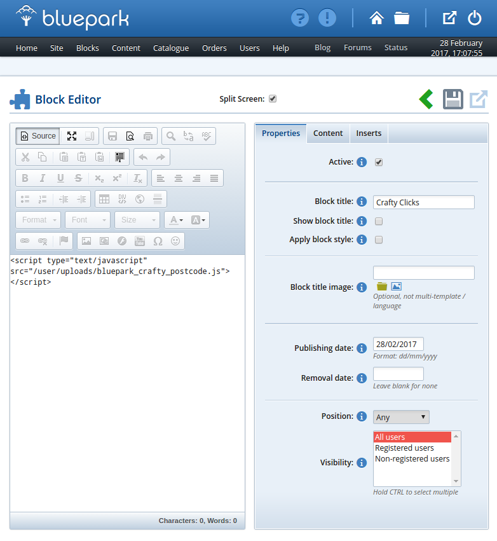Open the background color picker
Viewport: 497px width, 541px height.
[x=198, y=220]
